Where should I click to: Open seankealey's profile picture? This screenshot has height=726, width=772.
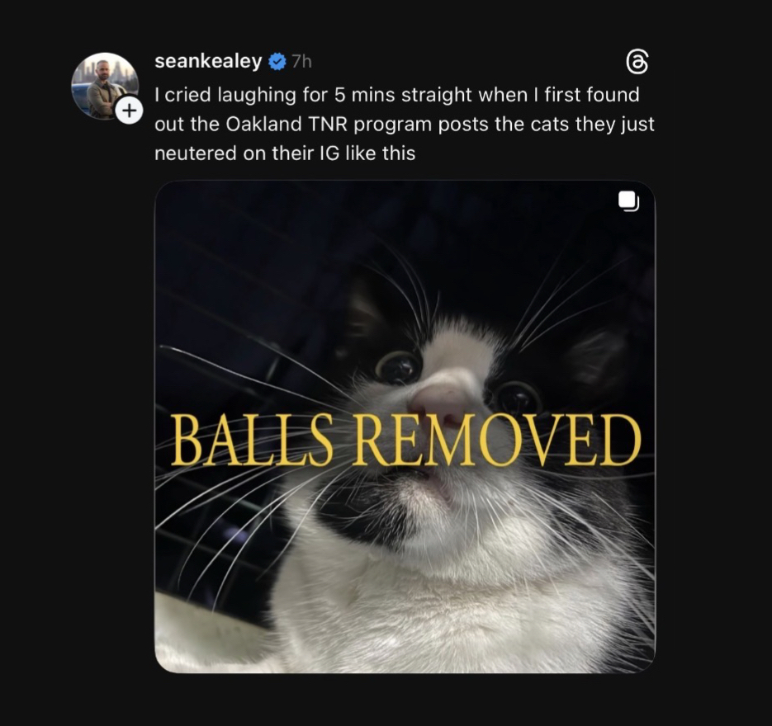click(x=104, y=86)
